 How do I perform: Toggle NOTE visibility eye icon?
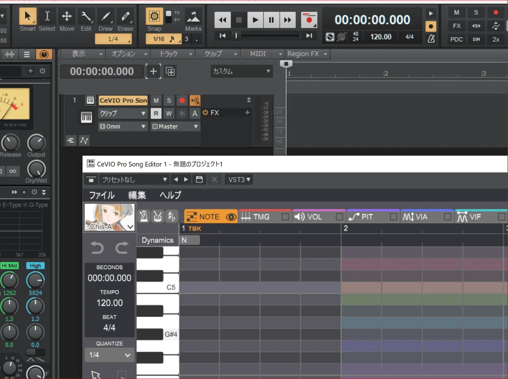coord(231,217)
